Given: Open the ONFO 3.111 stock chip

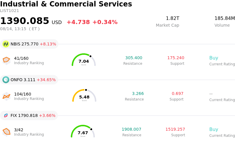Looking at the screenshot, I should [x=29, y=80].
